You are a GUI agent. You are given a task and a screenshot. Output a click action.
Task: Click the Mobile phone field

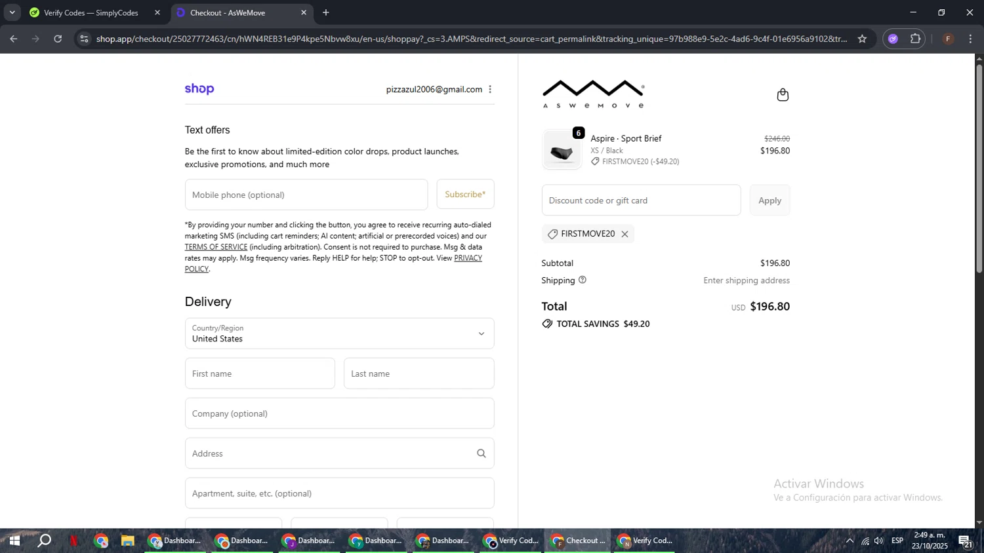[306, 195]
